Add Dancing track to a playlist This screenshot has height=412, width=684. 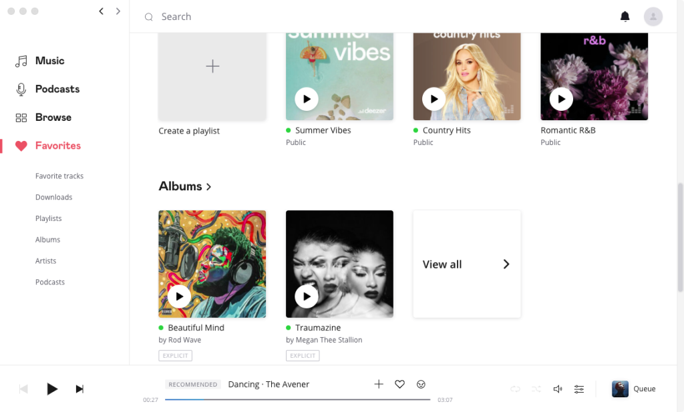(x=379, y=384)
